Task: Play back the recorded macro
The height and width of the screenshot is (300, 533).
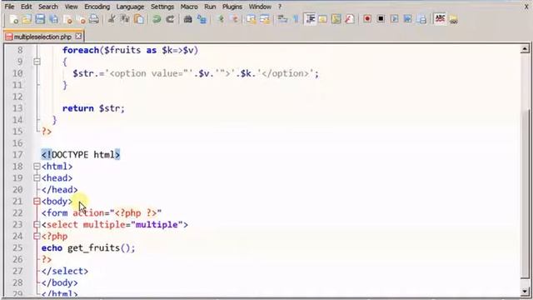Action: (394, 18)
